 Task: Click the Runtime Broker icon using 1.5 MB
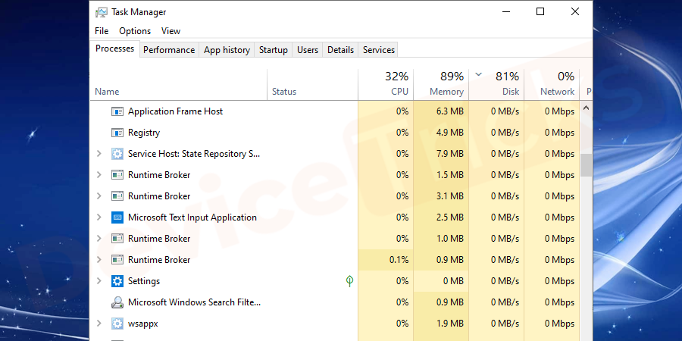tap(117, 175)
